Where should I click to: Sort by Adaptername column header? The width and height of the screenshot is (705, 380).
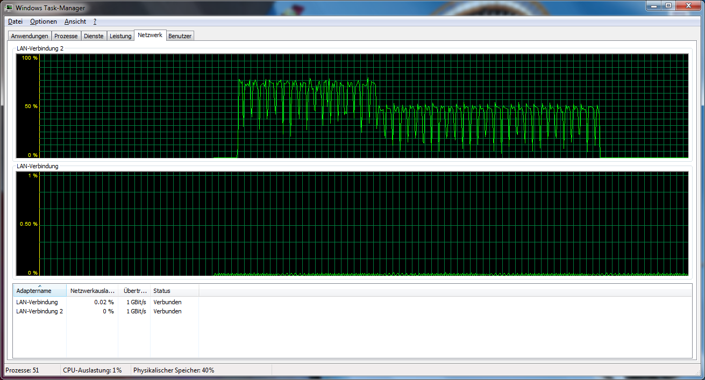tap(39, 291)
